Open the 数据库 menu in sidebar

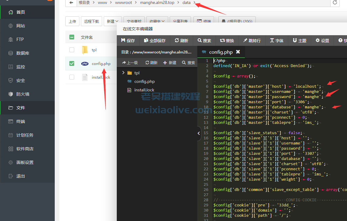[x=23, y=53]
